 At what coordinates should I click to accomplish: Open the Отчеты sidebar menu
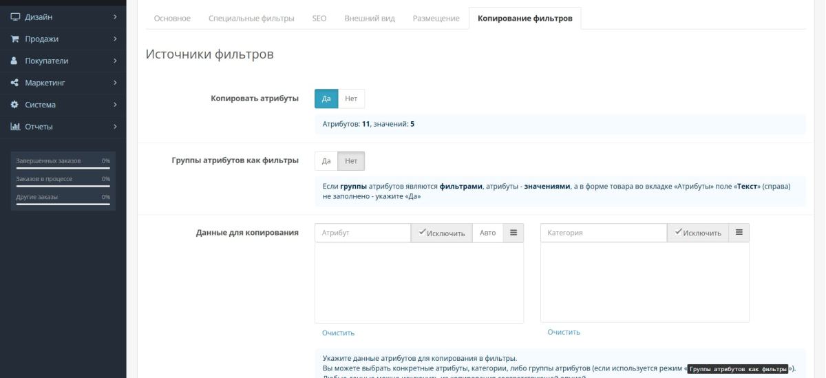[x=63, y=127]
